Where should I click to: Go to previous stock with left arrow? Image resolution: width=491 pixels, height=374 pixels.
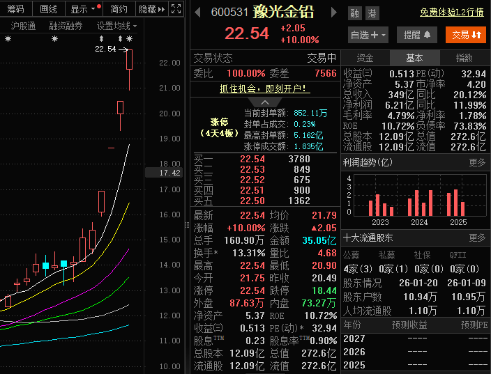pyautogui.click(x=197, y=13)
